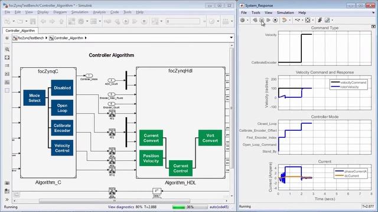
Task: Open dropdown beside Record icon
Action: [161, 21]
